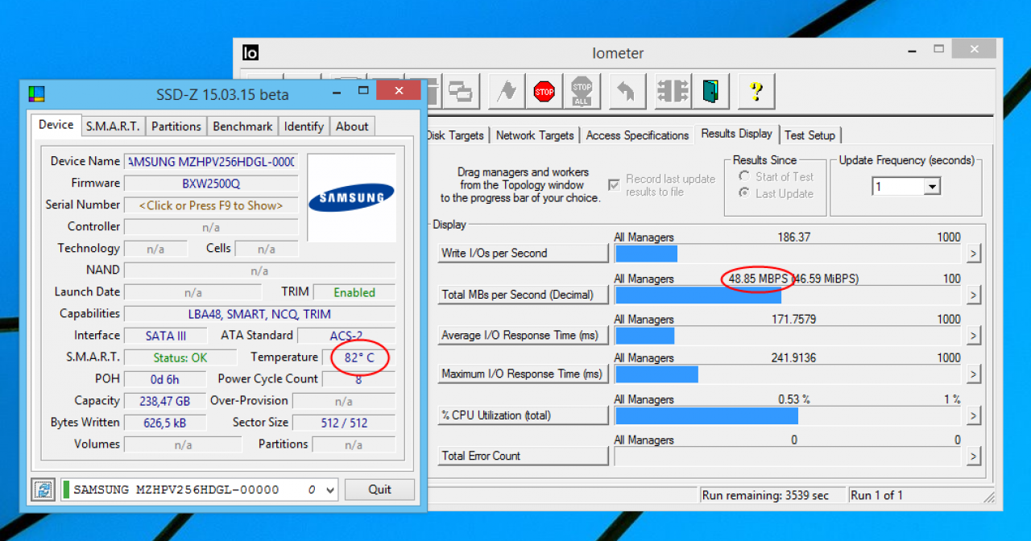Click the Total MBs per Second progress bar
Screen dimensions: 1031x541
(789, 295)
